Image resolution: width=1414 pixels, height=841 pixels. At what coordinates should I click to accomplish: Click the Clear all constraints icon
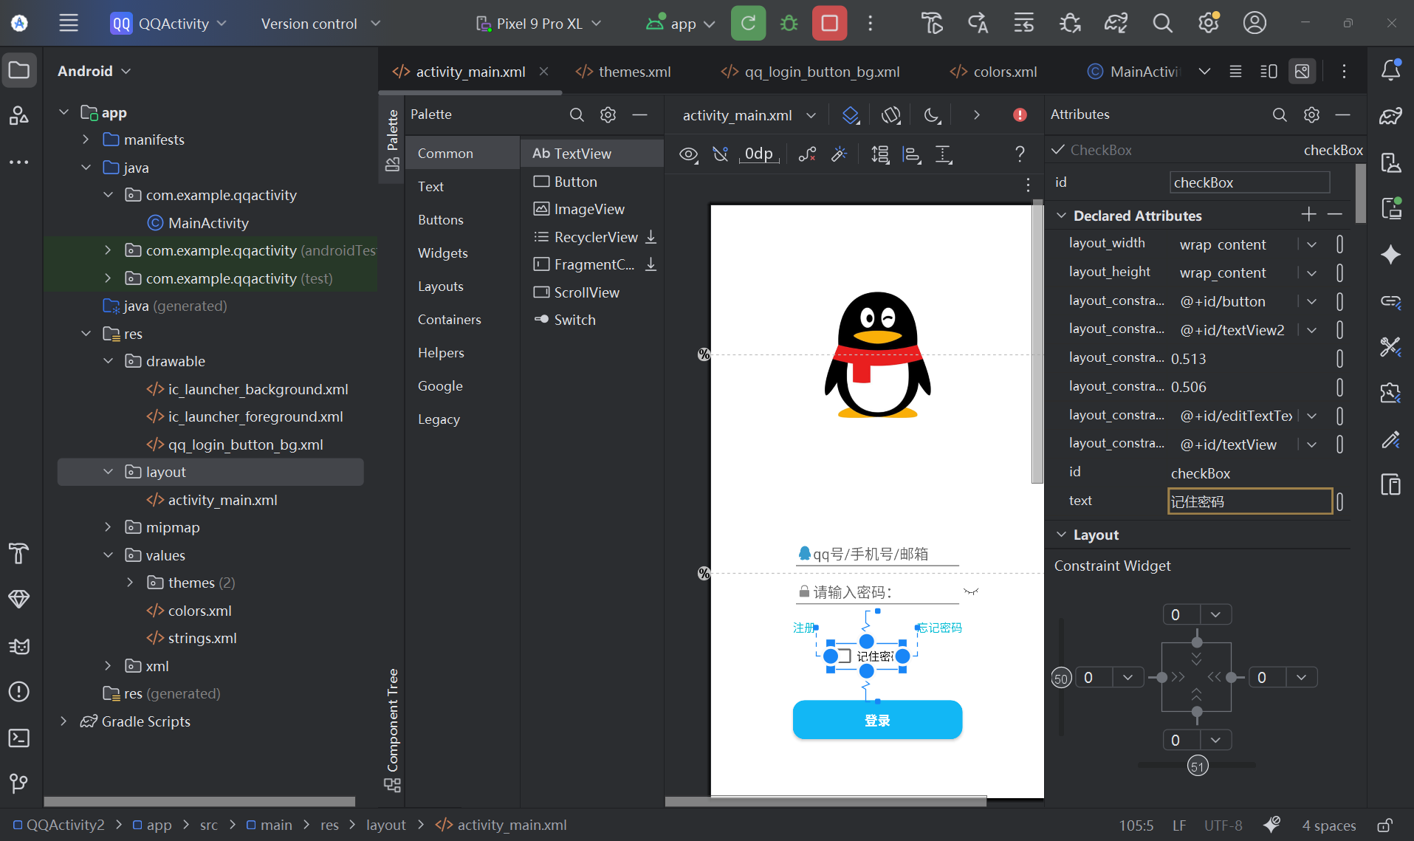807,154
